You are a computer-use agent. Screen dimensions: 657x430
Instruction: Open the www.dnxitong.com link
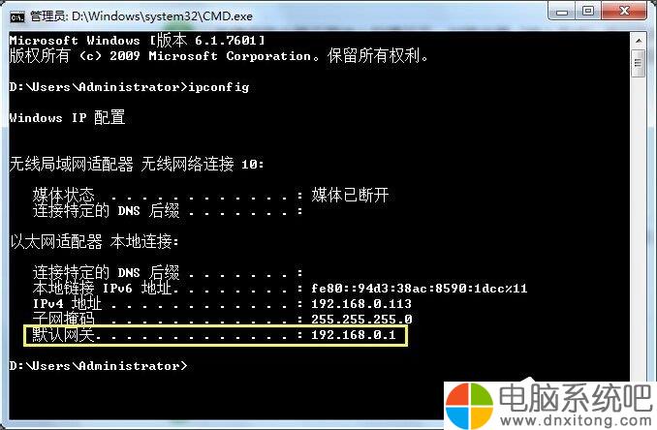click(x=576, y=420)
